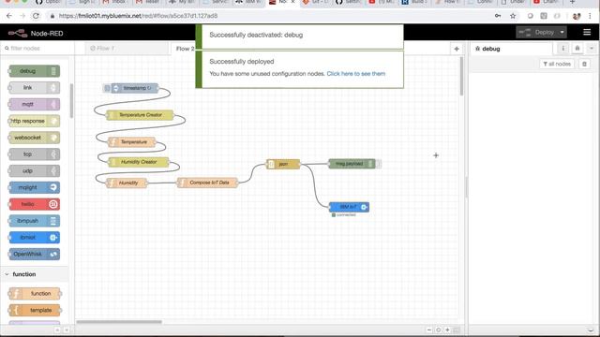Collapse all palette categories
The height and width of the screenshot is (337, 600).
[57, 330]
